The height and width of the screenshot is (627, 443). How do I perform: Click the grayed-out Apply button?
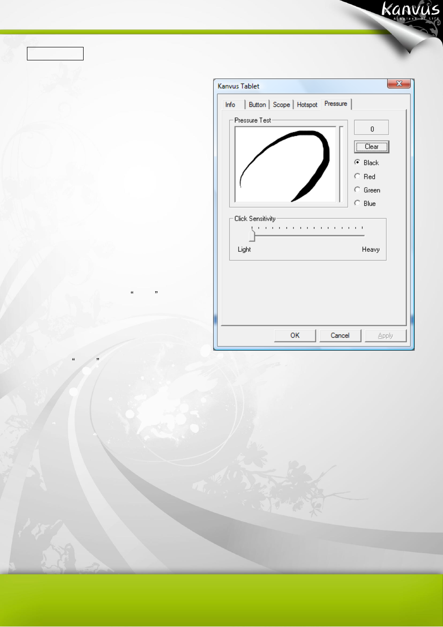[385, 335]
